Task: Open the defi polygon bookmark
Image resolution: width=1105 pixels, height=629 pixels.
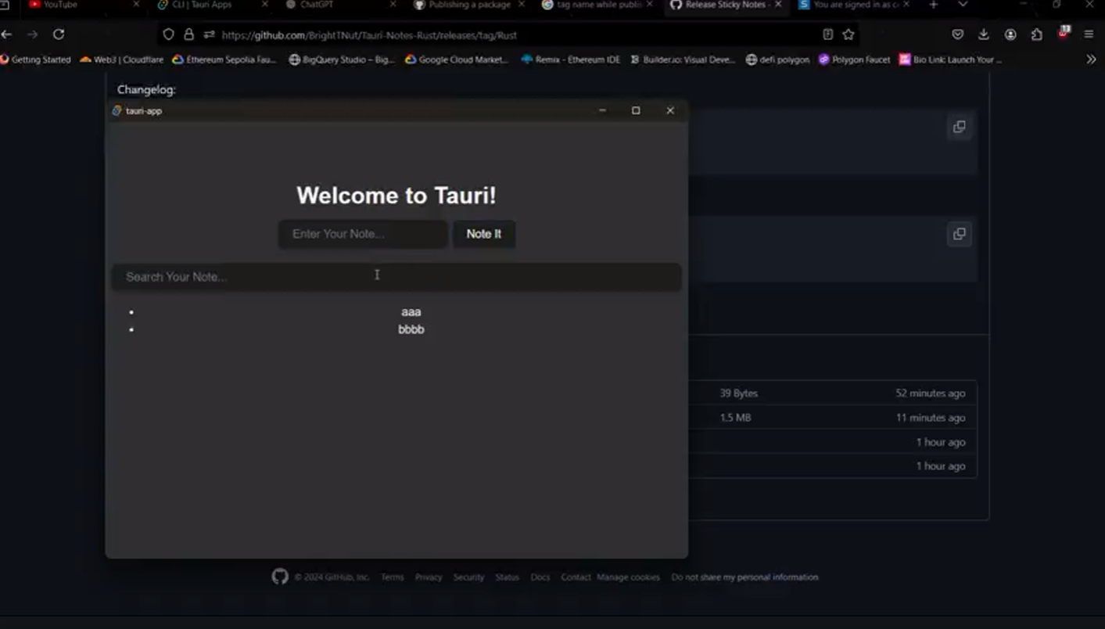Action: pos(777,59)
